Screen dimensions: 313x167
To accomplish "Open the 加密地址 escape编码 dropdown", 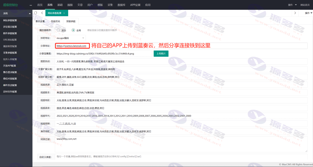I will [70, 38].
